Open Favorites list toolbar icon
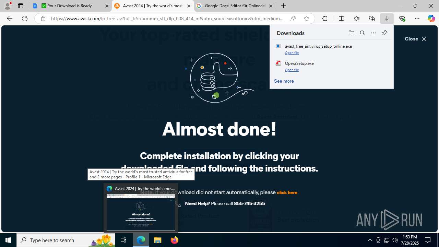 point(357,19)
